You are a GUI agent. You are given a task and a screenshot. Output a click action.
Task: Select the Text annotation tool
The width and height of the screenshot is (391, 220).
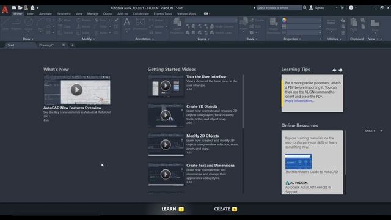click(x=127, y=24)
